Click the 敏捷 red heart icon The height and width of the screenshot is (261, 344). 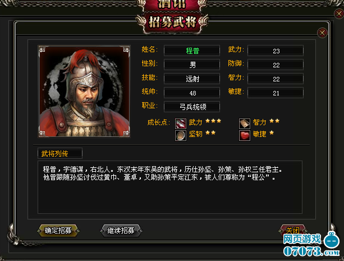point(245,135)
